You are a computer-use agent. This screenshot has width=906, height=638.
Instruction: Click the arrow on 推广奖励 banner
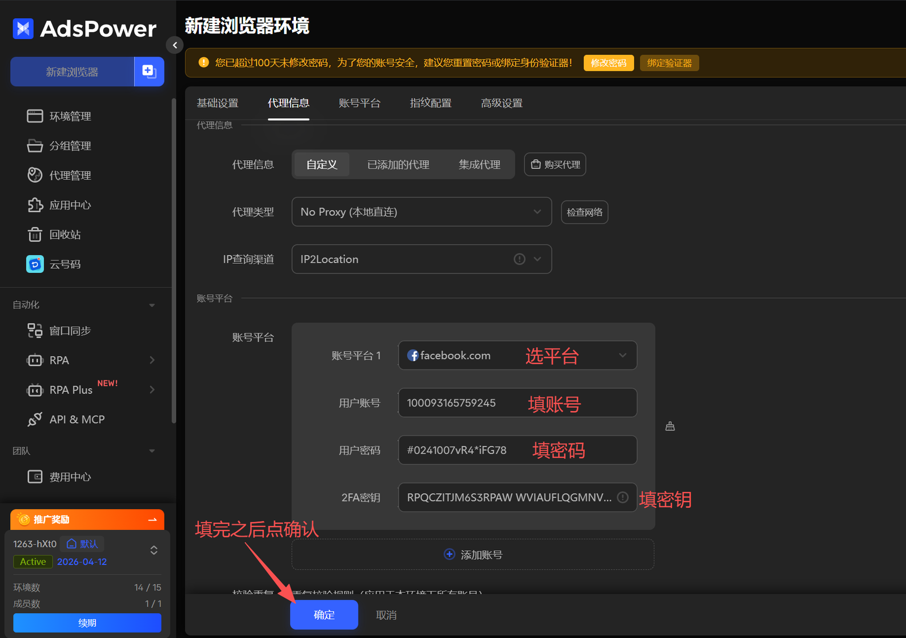tap(152, 520)
